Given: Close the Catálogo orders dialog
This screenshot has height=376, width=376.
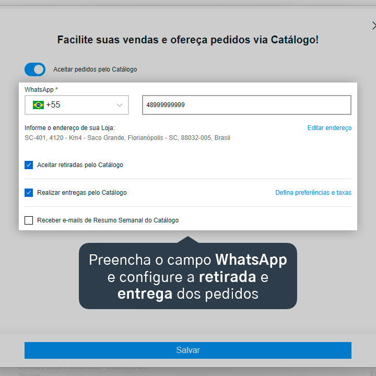Looking at the screenshot, I should [374, 26].
